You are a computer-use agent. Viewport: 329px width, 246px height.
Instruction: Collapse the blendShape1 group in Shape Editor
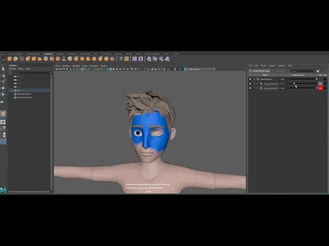[x=254, y=79]
